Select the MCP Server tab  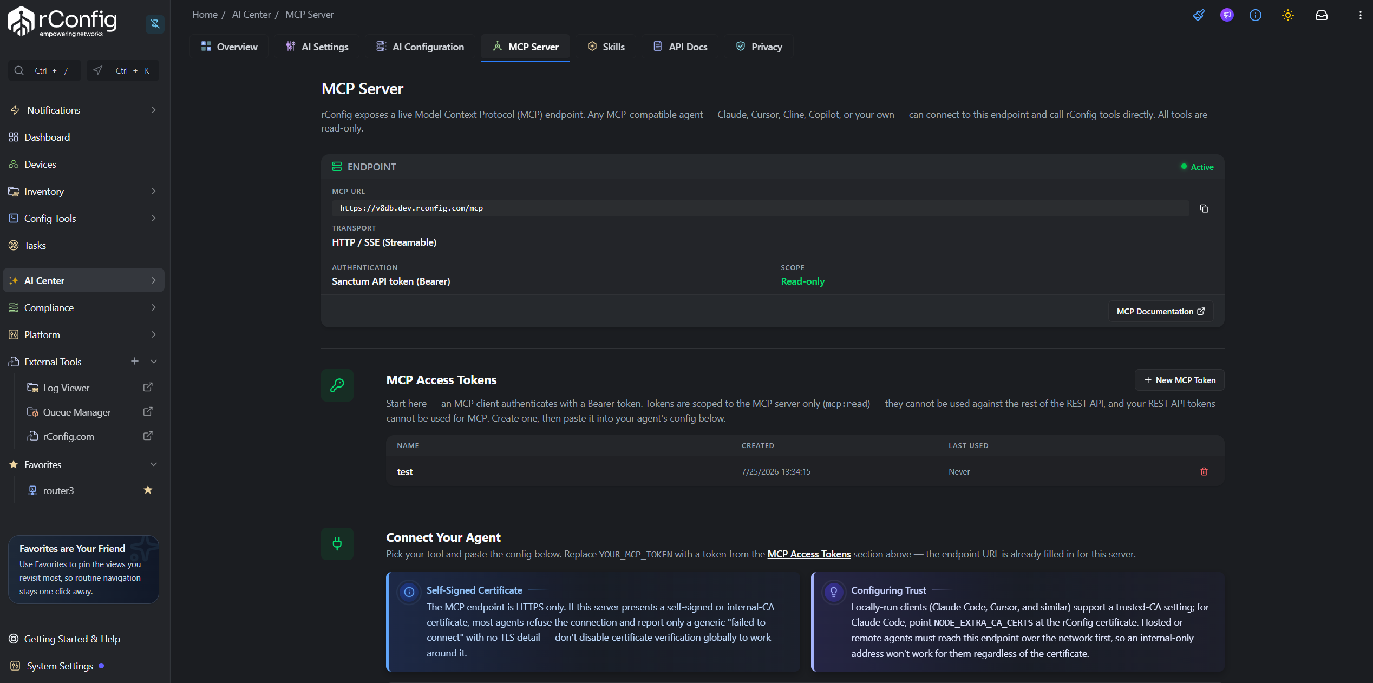click(525, 47)
